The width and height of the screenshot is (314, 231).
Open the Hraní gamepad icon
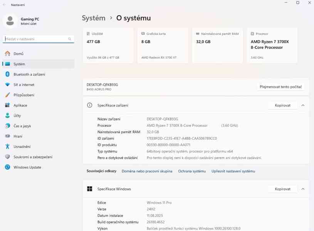click(x=7, y=136)
